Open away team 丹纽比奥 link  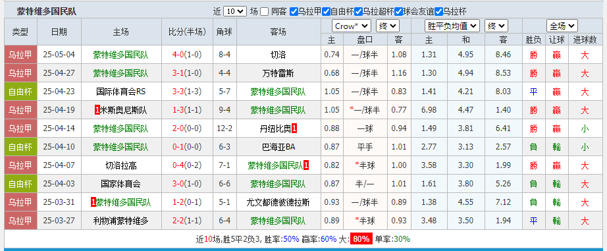pos(275,128)
